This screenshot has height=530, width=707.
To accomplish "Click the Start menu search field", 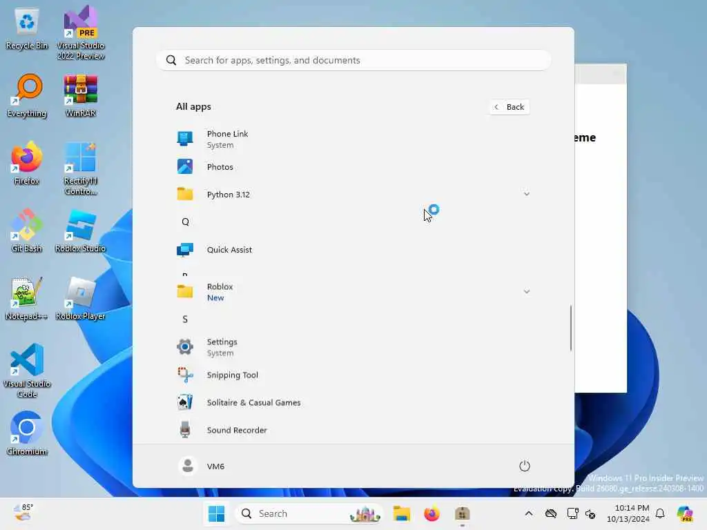I will 353,61.
